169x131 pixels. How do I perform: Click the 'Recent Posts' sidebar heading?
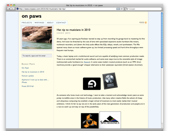28,64
